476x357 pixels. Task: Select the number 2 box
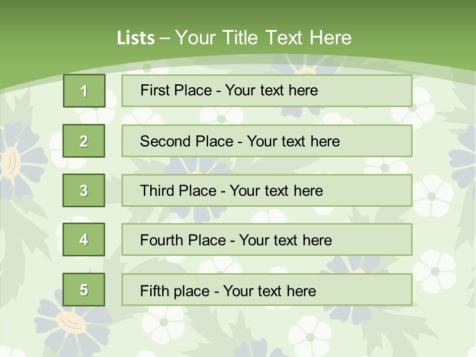pos(84,141)
